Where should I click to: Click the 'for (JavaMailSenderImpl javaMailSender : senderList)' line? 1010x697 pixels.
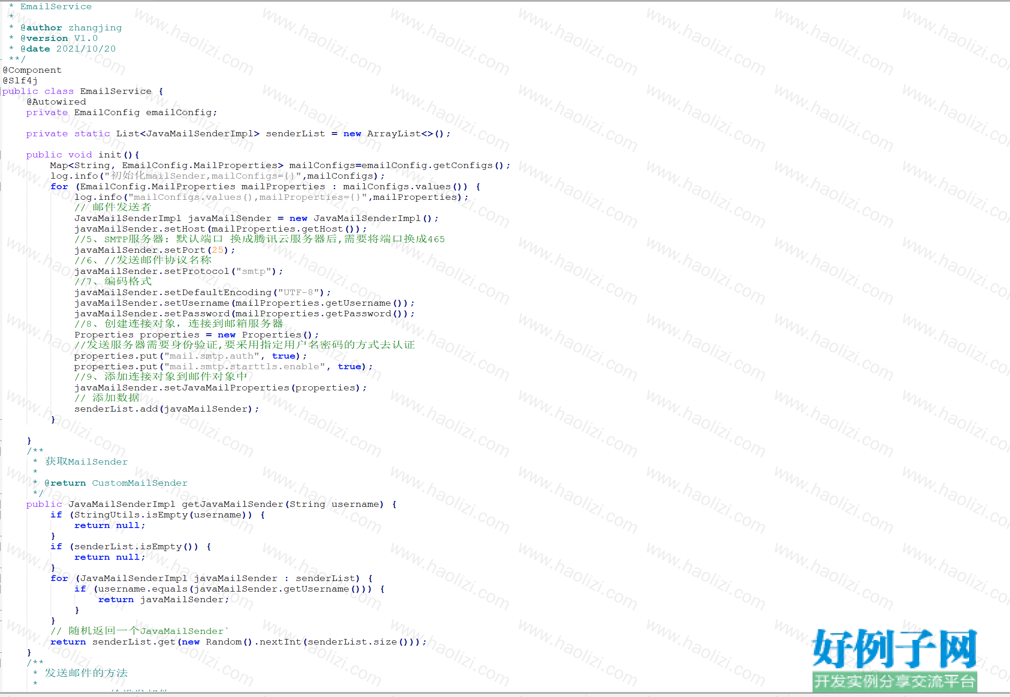pyautogui.click(x=212, y=578)
